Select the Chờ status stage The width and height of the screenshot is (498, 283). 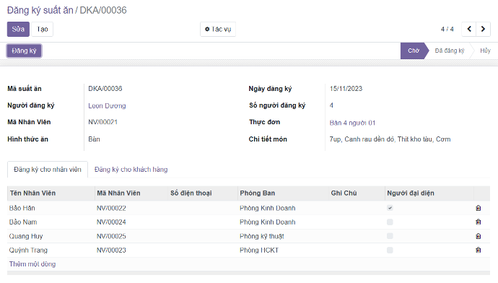tap(414, 51)
